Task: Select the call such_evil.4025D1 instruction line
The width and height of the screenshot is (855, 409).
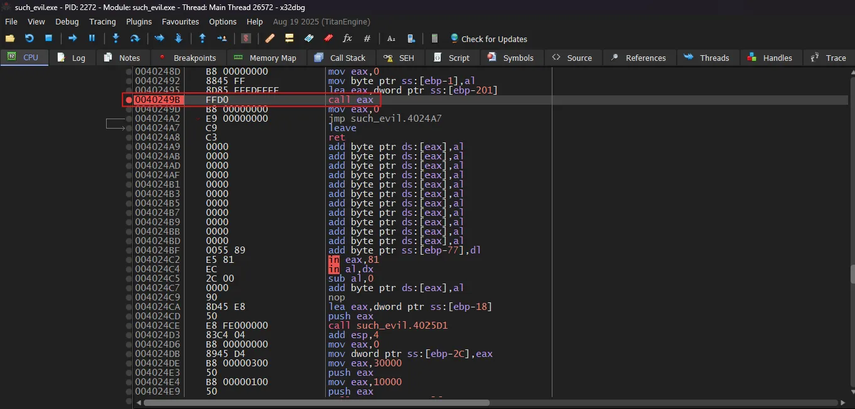Action: [x=388, y=326]
